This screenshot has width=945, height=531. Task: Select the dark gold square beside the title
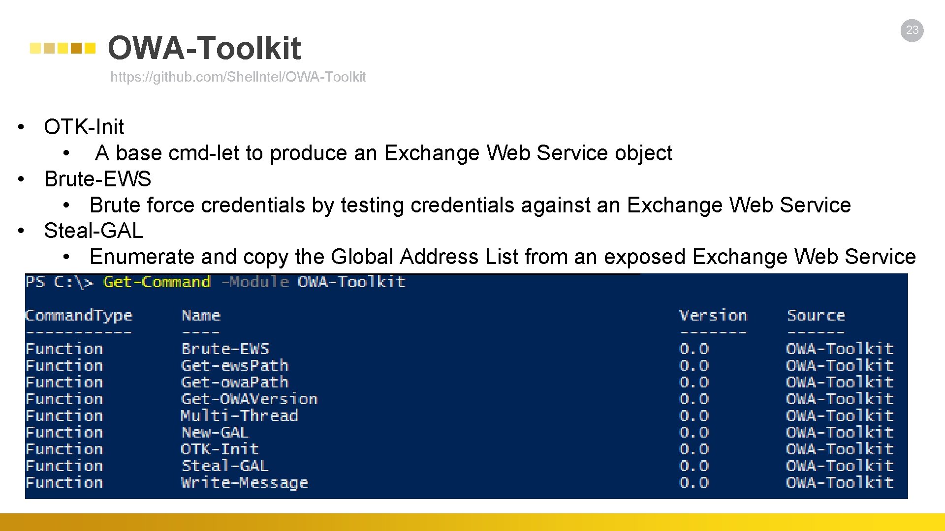(x=76, y=48)
